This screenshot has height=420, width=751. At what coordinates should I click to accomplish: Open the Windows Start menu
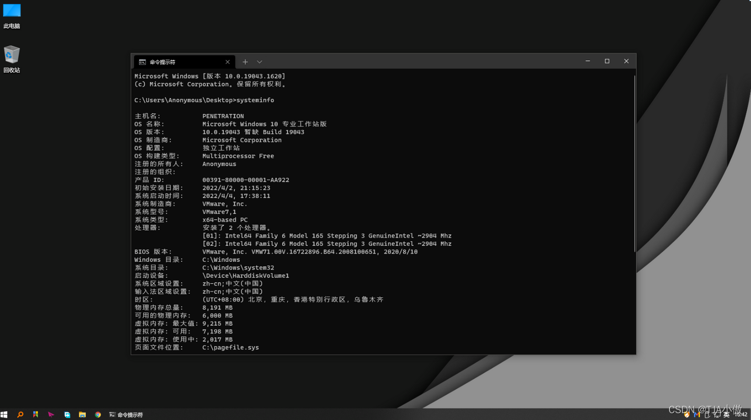pyautogui.click(x=4, y=414)
